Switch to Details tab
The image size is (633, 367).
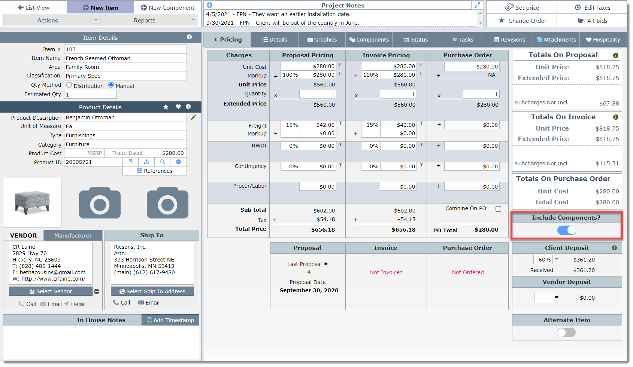tap(275, 40)
